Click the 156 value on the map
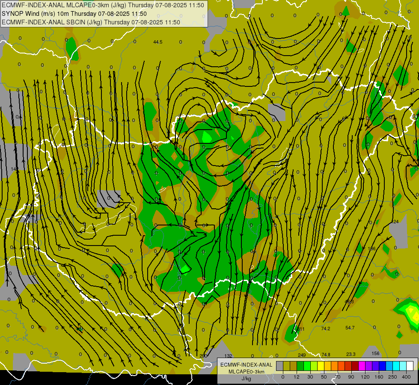 point(375,353)
